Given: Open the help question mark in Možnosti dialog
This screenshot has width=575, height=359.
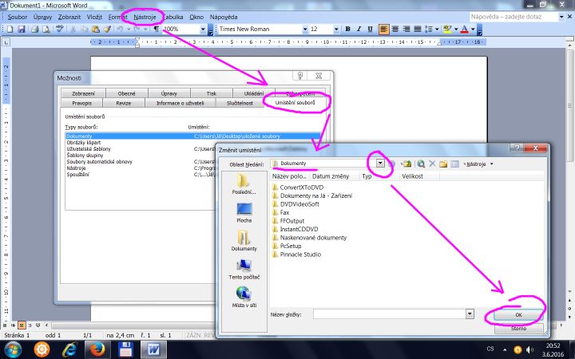Looking at the screenshot, I should click(x=300, y=76).
